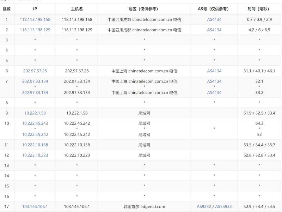Viewport: 282px width, 212px height.
Task: Open the 202.97.57.25 IP link
Action: (x=34, y=71)
